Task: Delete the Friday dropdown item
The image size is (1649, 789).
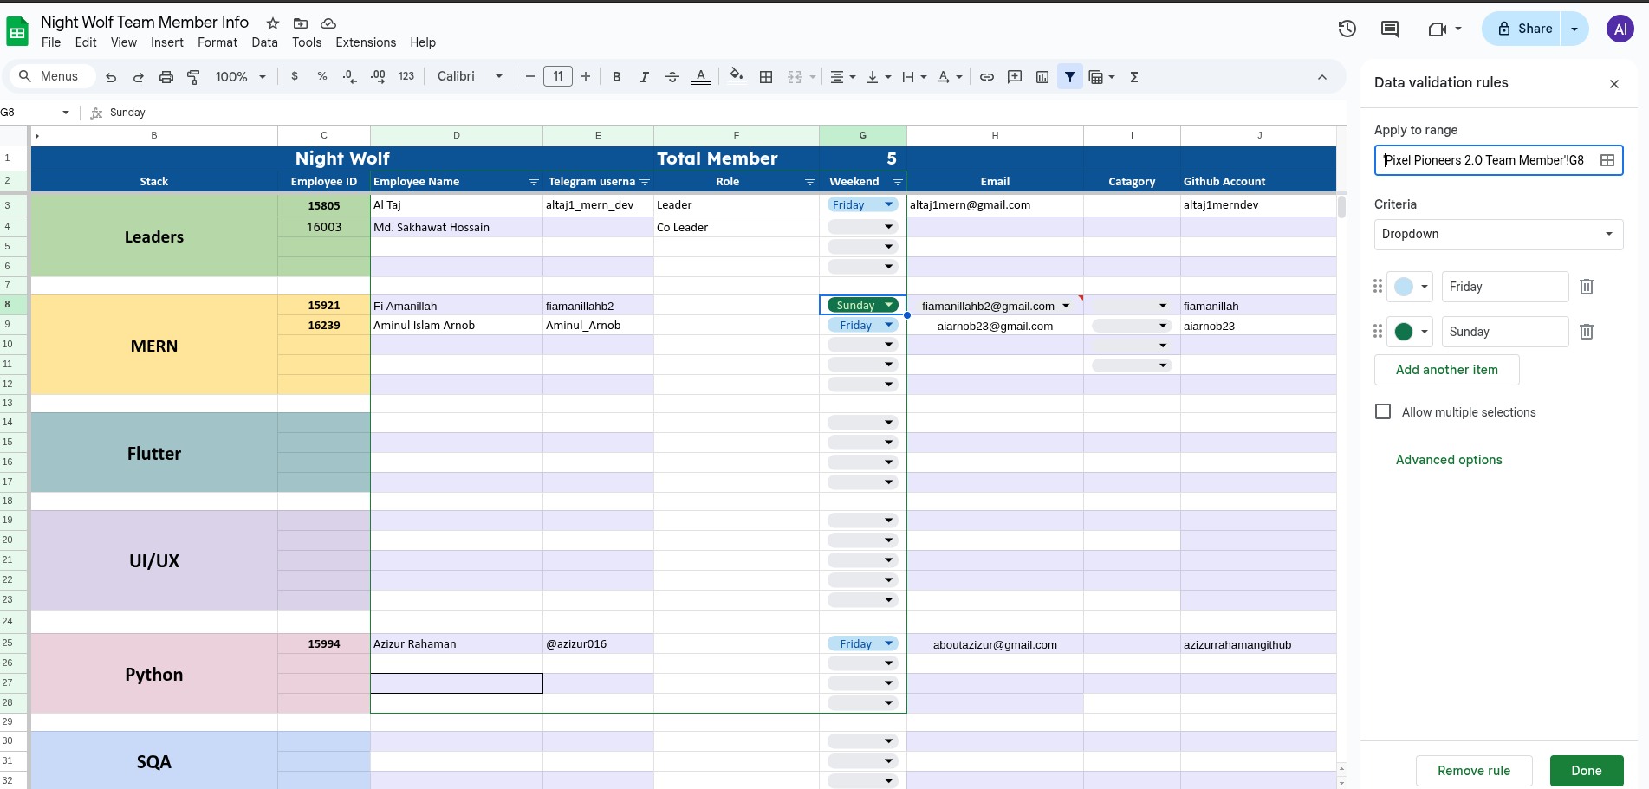Action: 1586,287
